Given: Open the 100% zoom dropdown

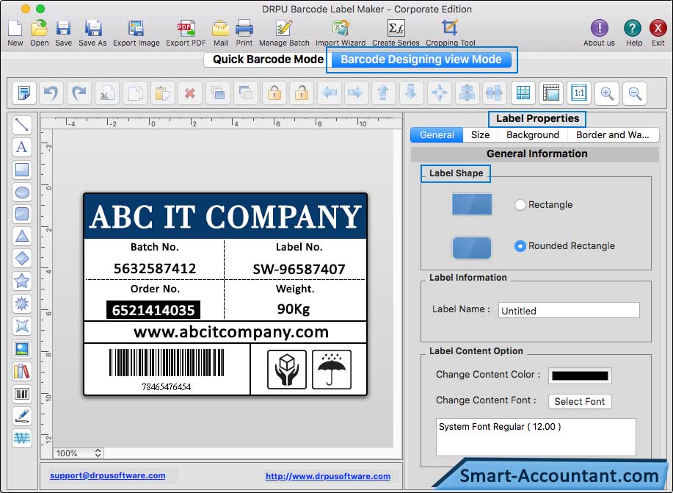Looking at the screenshot, I should tap(78, 453).
